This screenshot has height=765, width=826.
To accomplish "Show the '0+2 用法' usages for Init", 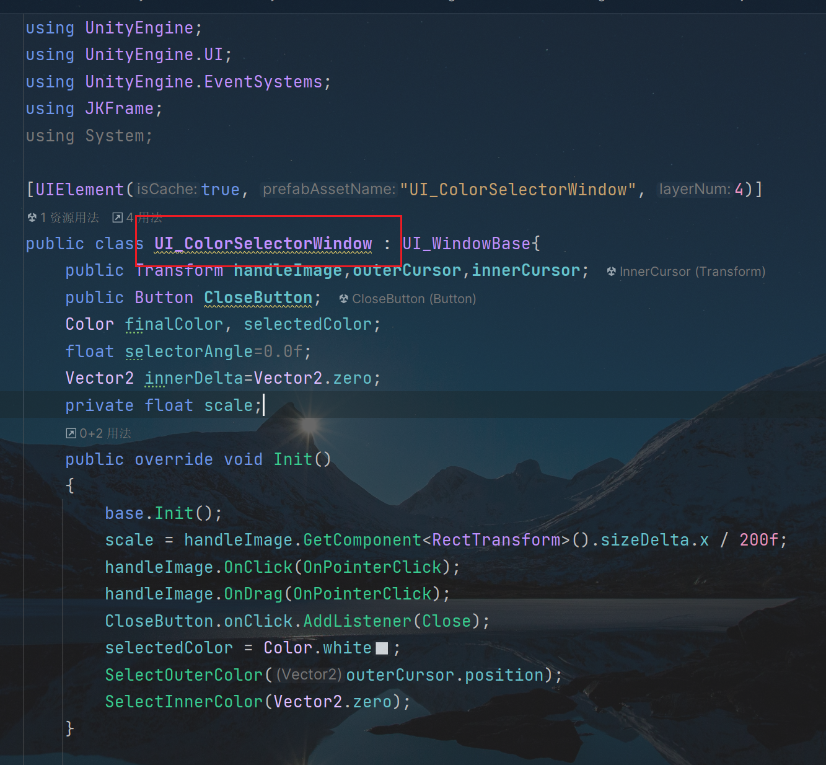I will coord(105,433).
